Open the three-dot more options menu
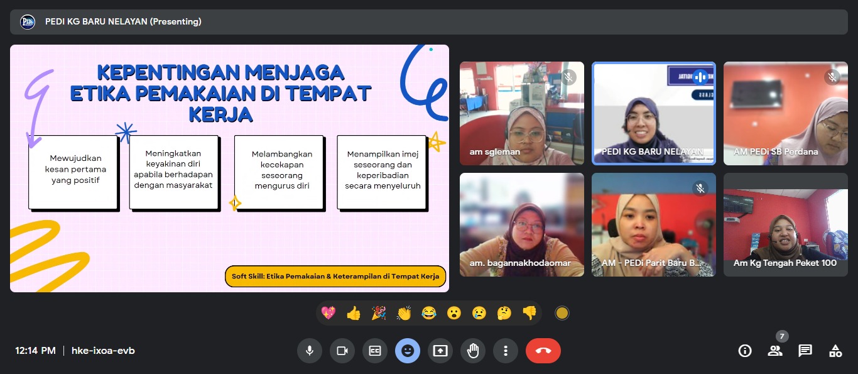Screen dimensions: 858x374 (506, 351)
